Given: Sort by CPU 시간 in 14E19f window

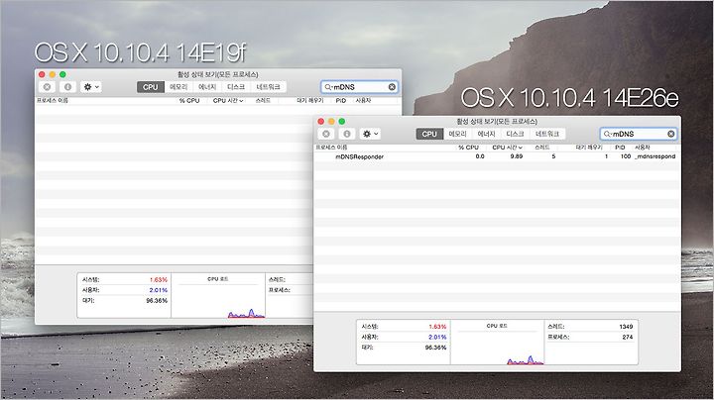Looking at the screenshot, I should [x=228, y=100].
